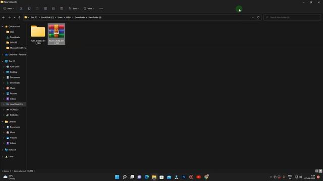Click the red notification badge in tray
The width and height of the screenshot is (323, 181).
pos(318,177)
